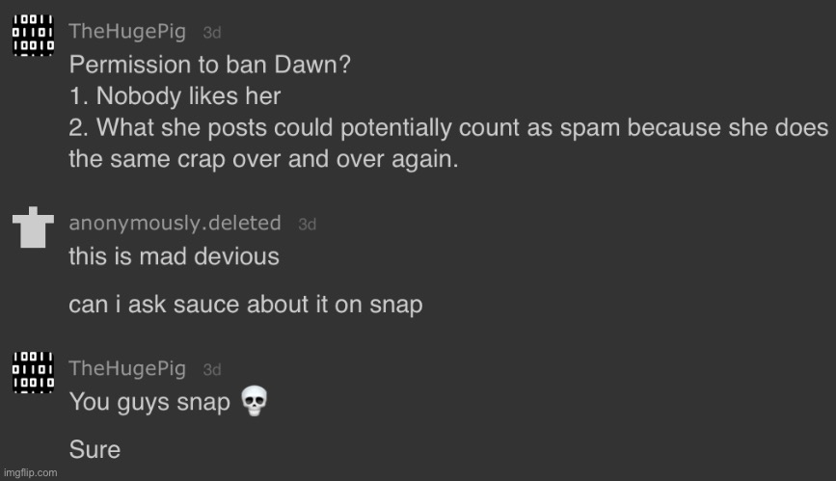Select the 'Sure' reply text
Screen dimensions: 836x481
pos(94,449)
